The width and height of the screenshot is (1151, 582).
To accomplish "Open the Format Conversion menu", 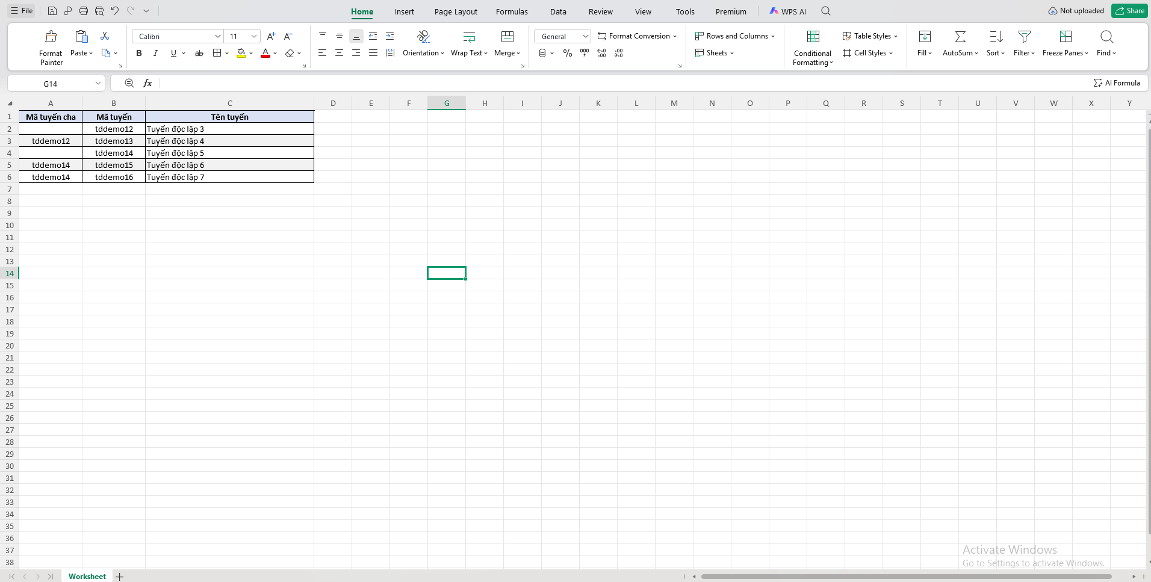I will coord(637,36).
